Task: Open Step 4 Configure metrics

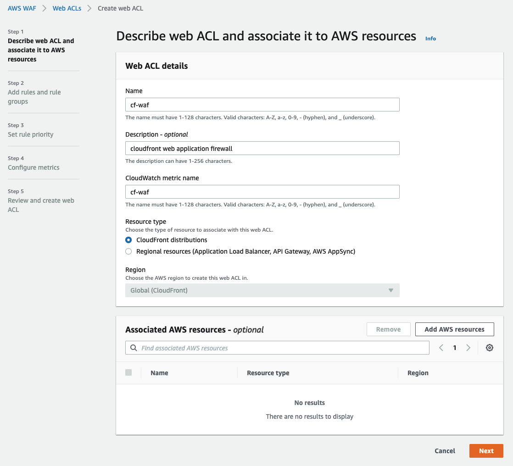Action: pos(33,167)
